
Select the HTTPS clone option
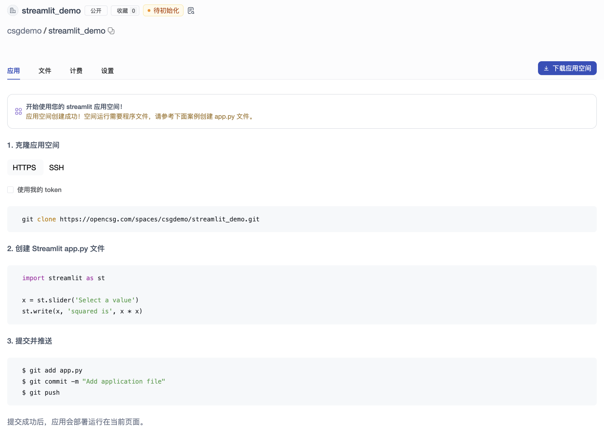pos(25,167)
